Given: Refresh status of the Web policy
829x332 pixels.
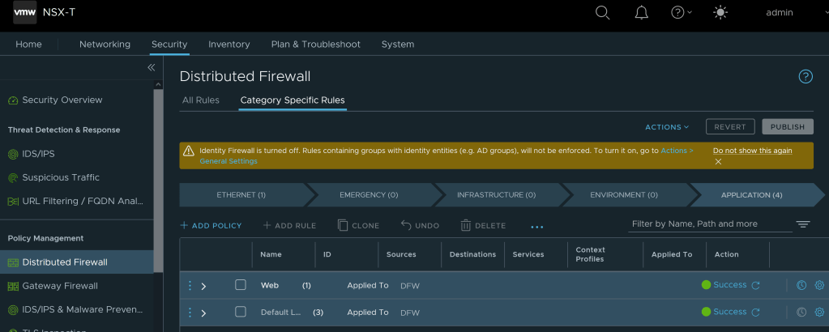Looking at the screenshot, I should click(x=756, y=286).
